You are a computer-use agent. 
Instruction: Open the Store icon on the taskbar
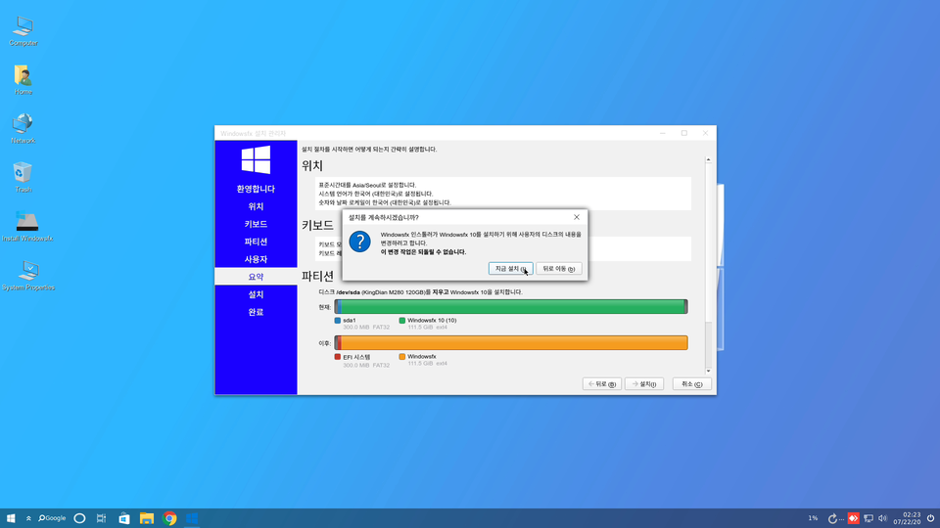[124, 518]
